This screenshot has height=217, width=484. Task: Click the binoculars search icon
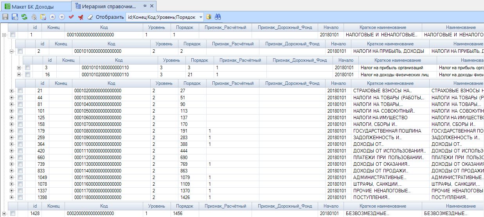coord(218,17)
